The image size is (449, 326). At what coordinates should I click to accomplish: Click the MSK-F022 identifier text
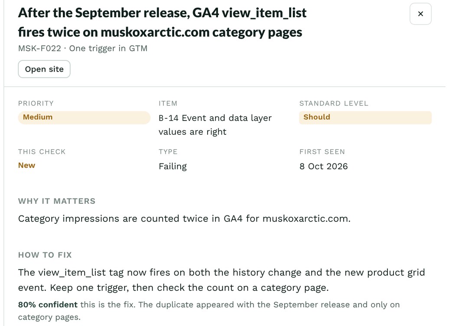39,49
